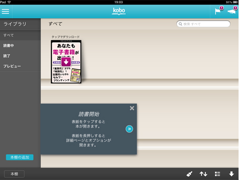Viewport: 240px width, 180px height.
Task: Click the タップでダウンロード label
Action: tap(66, 37)
